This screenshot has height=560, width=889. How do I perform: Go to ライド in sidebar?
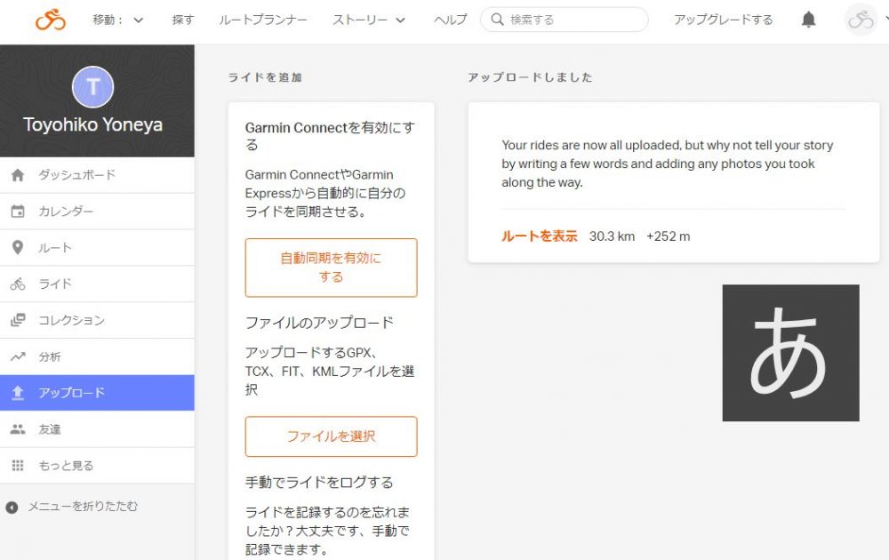click(x=97, y=284)
